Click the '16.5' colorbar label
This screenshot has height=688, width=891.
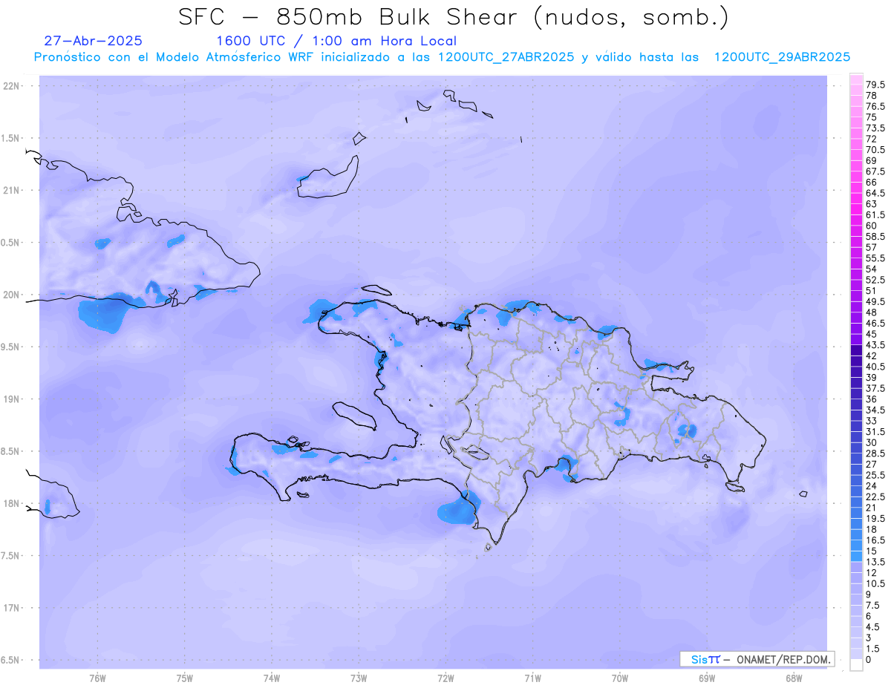pyautogui.click(x=875, y=540)
